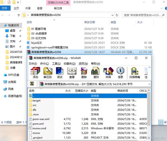Click the Explorer search box
Screen dimensions: 167x141
(x=144, y=15)
